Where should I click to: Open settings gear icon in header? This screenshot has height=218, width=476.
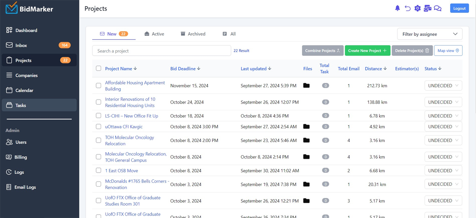pos(417,8)
